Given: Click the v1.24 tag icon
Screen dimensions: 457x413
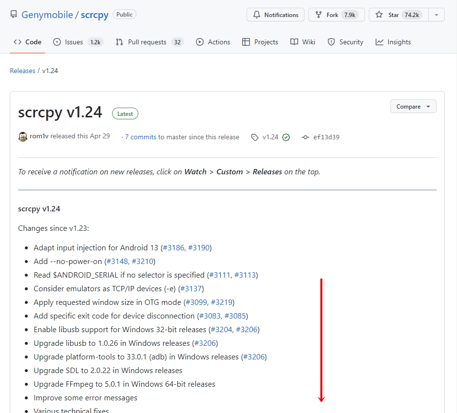Looking at the screenshot, I should tap(255, 137).
